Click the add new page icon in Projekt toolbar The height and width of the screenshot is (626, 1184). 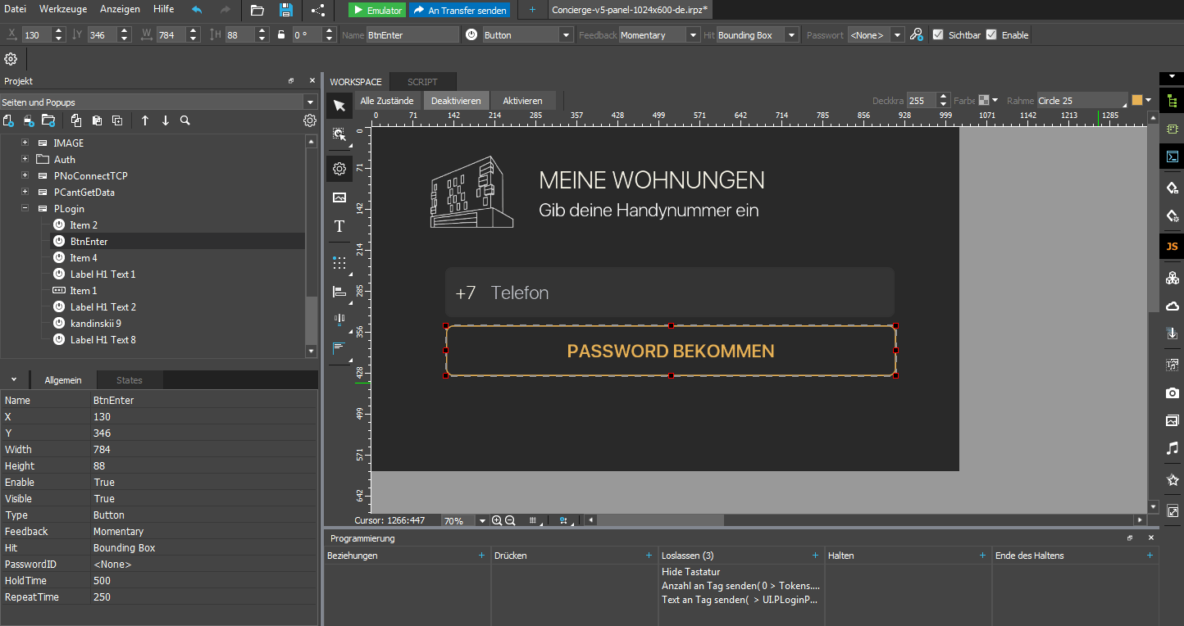point(8,120)
